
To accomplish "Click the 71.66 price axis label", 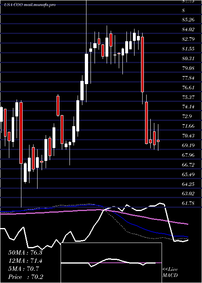I will pos(188,126).
